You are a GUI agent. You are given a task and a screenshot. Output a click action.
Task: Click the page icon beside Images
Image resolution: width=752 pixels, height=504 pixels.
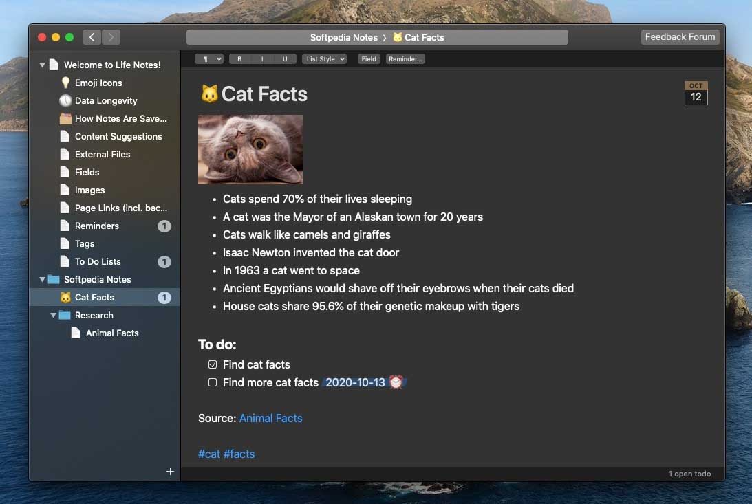click(65, 190)
